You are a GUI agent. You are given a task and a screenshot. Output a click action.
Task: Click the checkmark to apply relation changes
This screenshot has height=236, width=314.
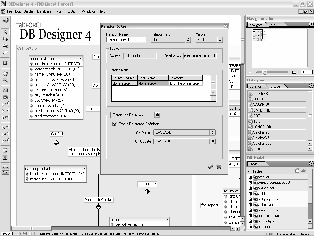coord(210,167)
